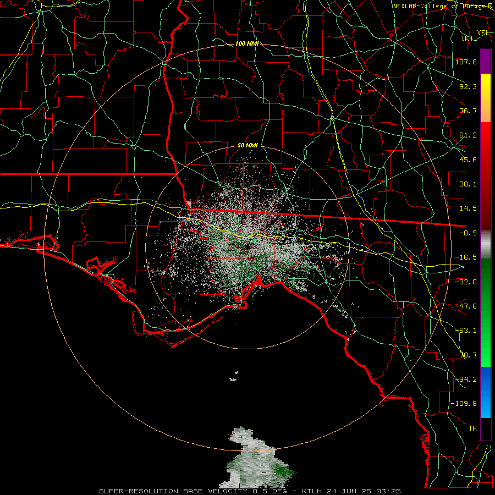Click the 100 NMI range ring label
This screenshot has height=495, width=495.
247,43
